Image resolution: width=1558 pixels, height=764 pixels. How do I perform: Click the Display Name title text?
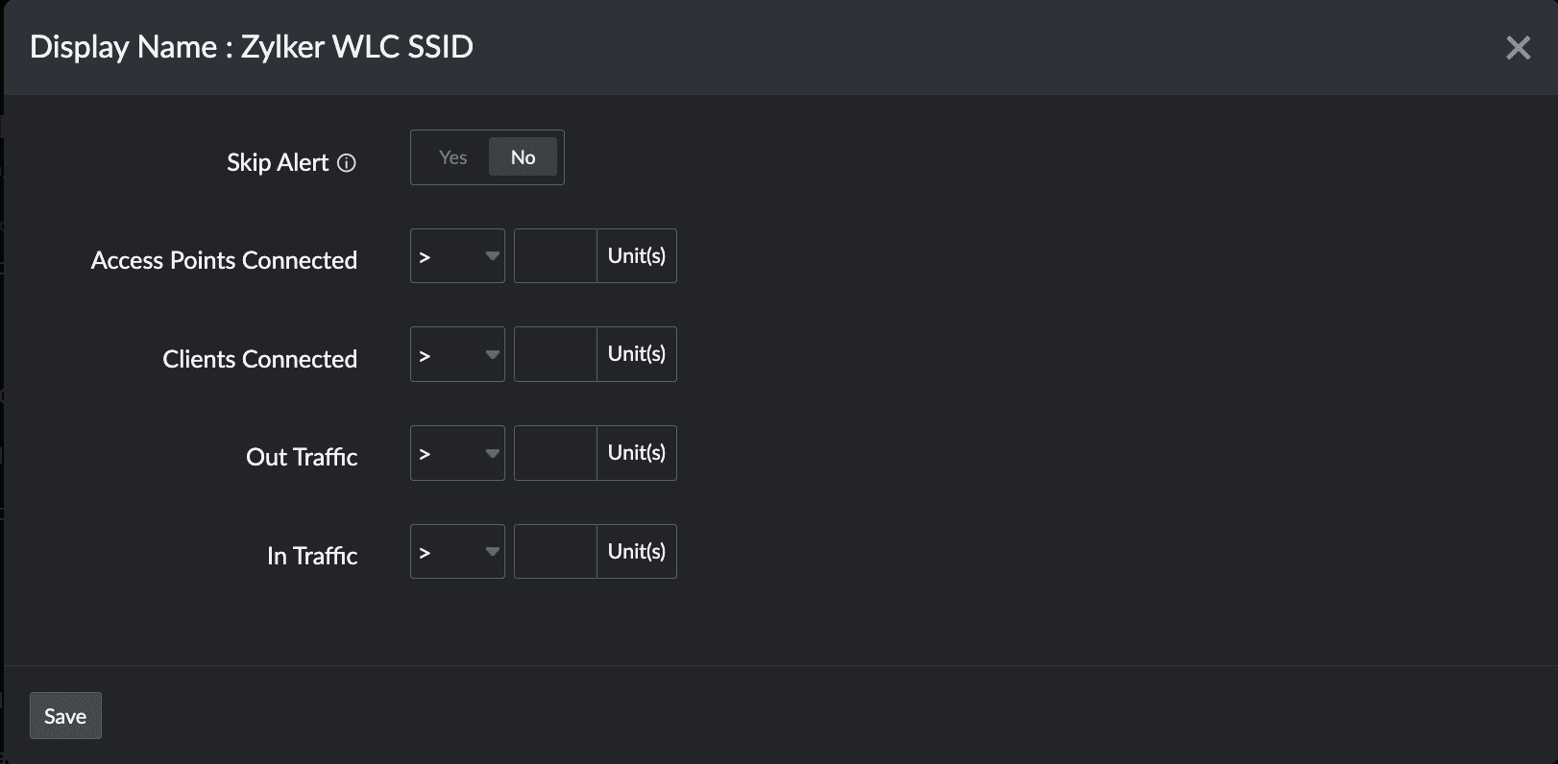252,47
